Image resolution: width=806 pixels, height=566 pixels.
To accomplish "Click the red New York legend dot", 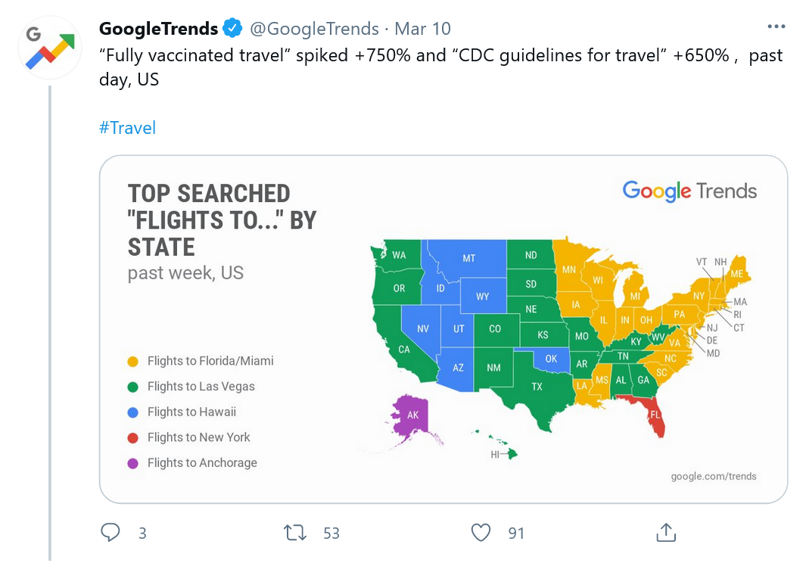I will (x=133, y=437).
